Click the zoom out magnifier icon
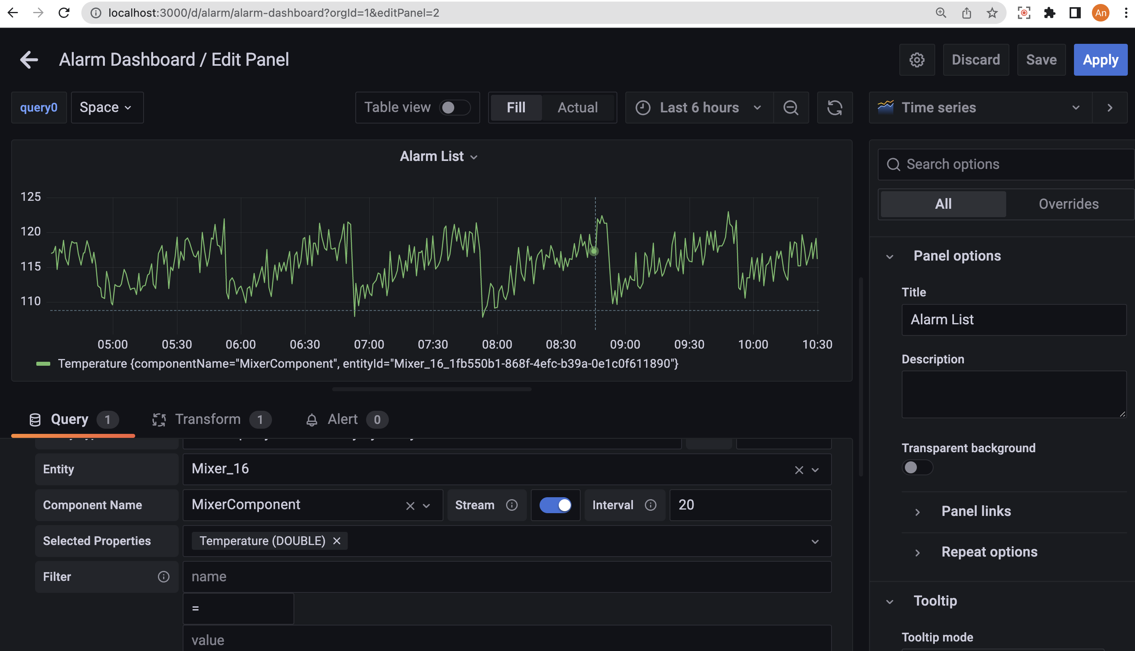The width and height of the screenshot is (1135, 651). [x=791, y=107]
